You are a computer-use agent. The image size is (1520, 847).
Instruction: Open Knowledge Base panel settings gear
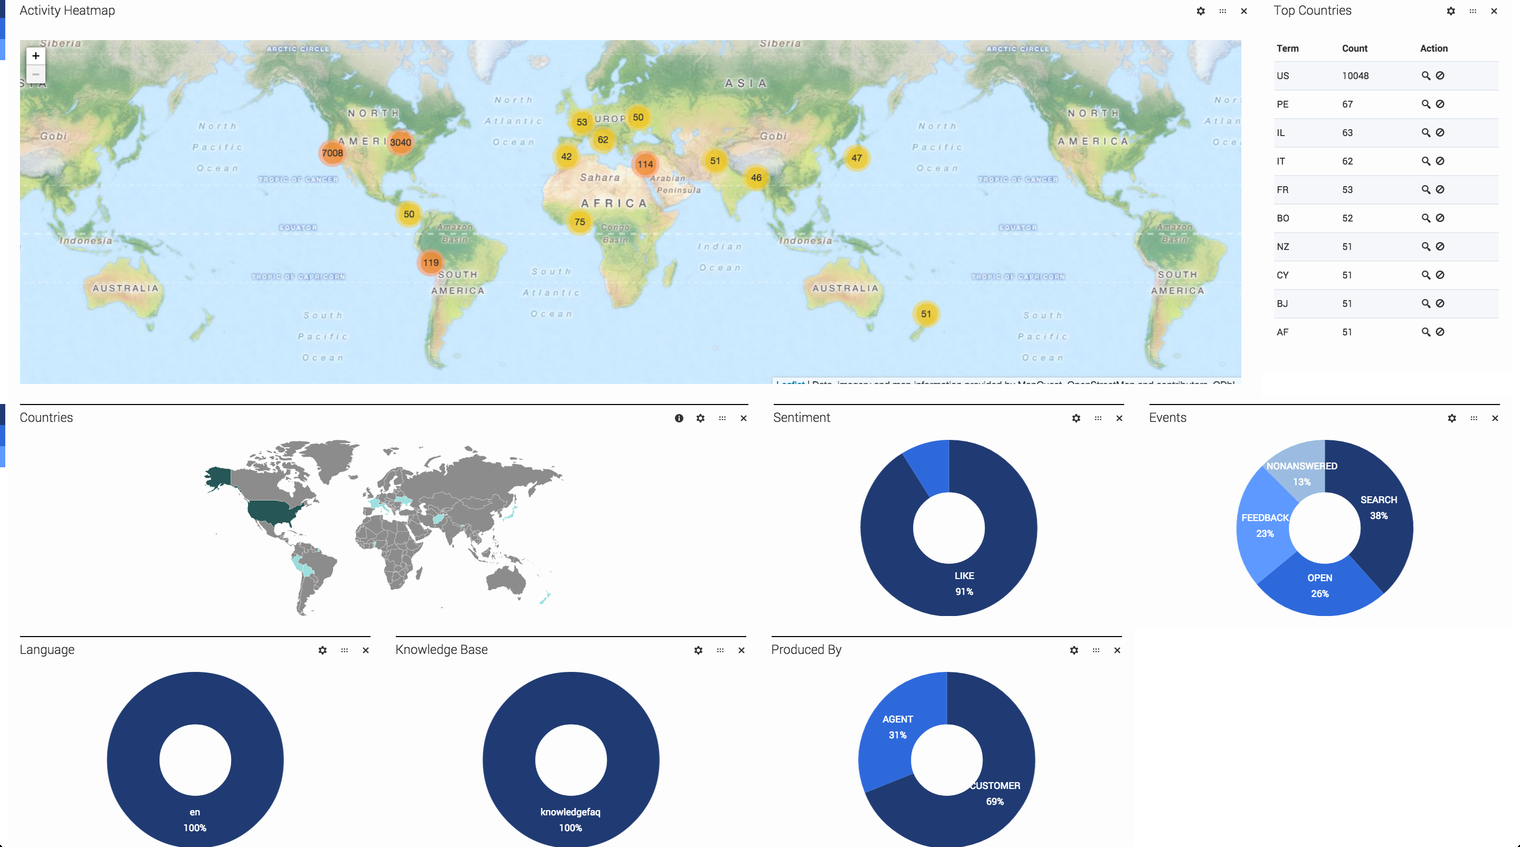pos(698,650)
